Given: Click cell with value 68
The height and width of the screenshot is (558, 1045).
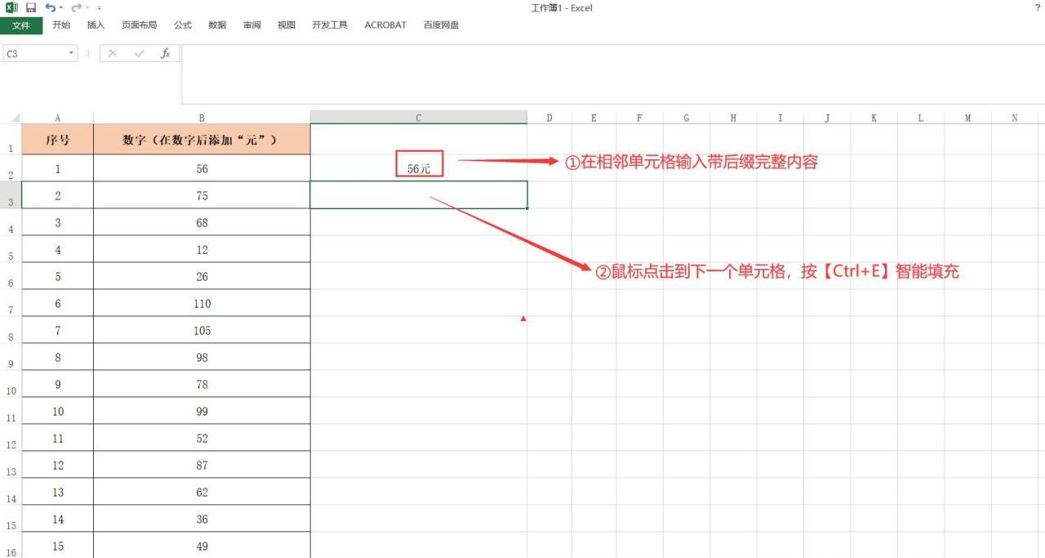Looking at the screenshot, I should click(x=202, y=222).
